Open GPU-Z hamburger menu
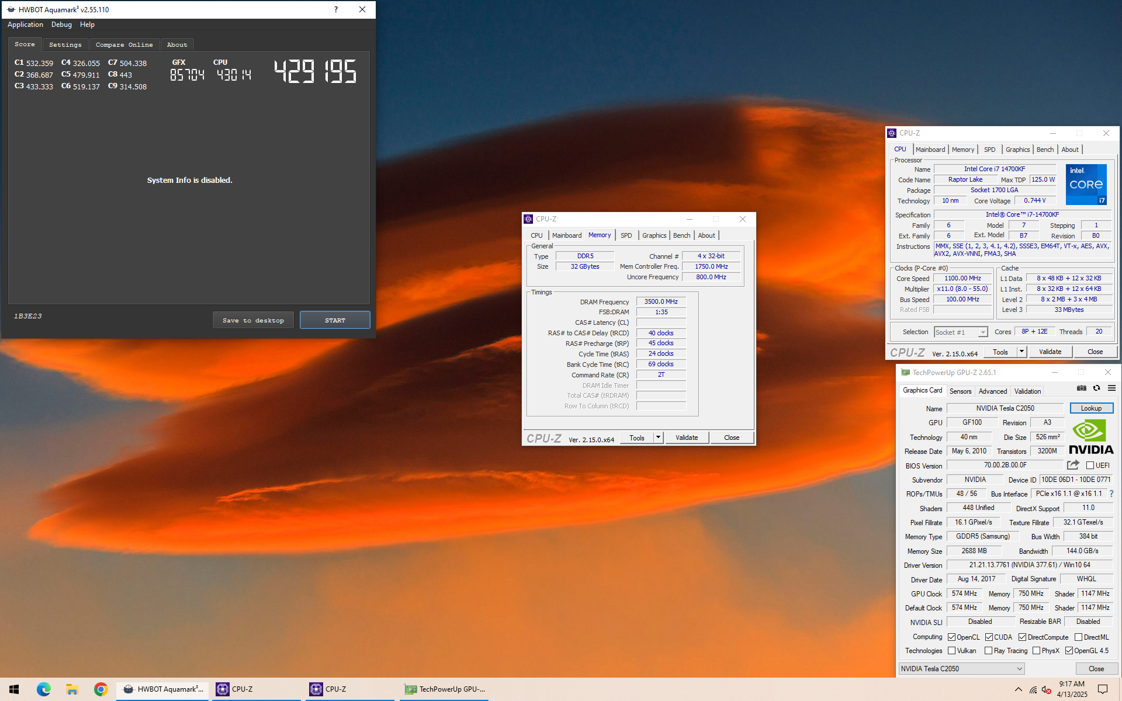Image resolution: width=1122 pixels, height=701 pixels. click(1111, 388)
